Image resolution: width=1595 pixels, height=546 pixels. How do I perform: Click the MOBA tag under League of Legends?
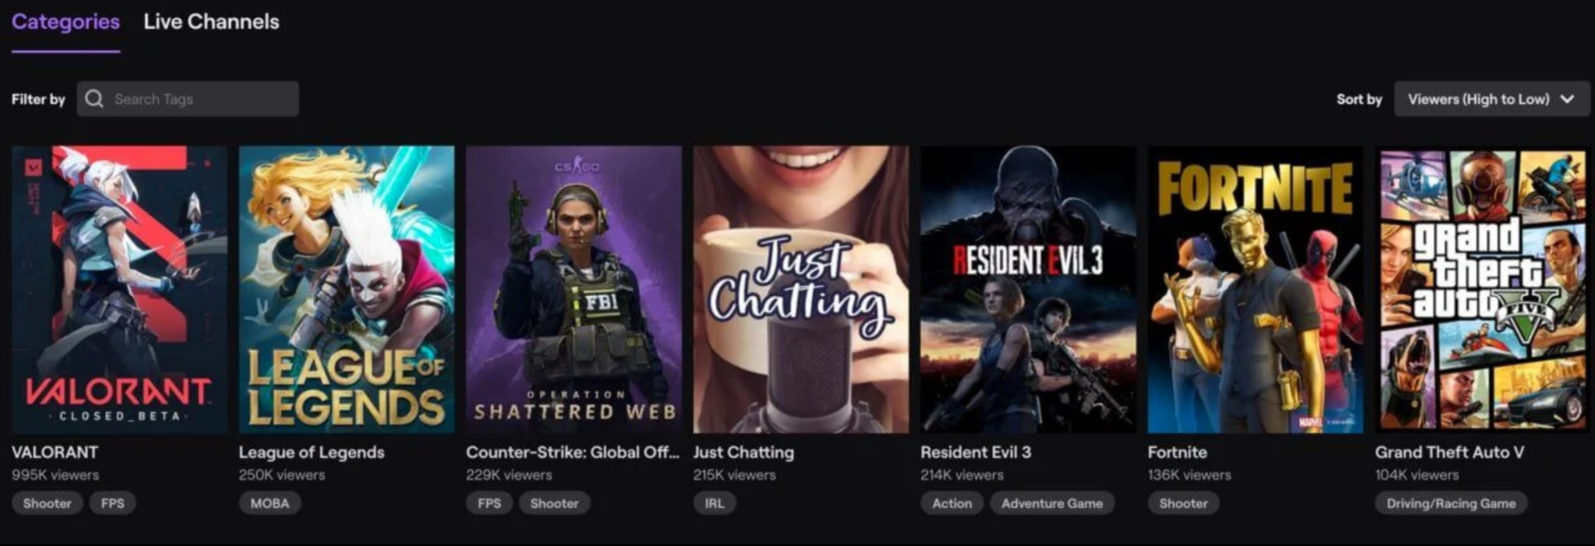[x=269, y=503]
